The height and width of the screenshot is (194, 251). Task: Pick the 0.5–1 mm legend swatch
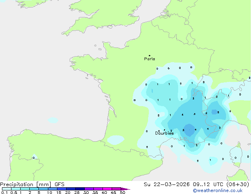(16, 189)
